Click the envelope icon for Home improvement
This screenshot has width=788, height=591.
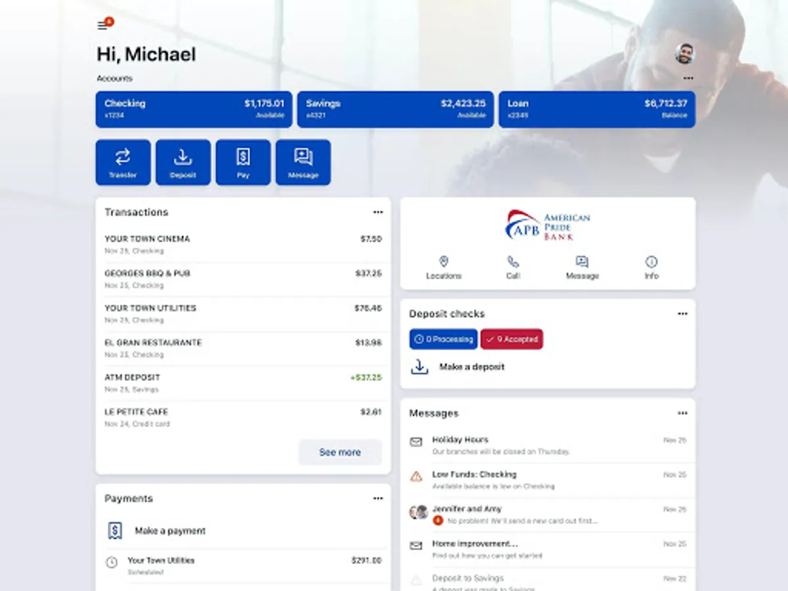click(x=416, y=546)
